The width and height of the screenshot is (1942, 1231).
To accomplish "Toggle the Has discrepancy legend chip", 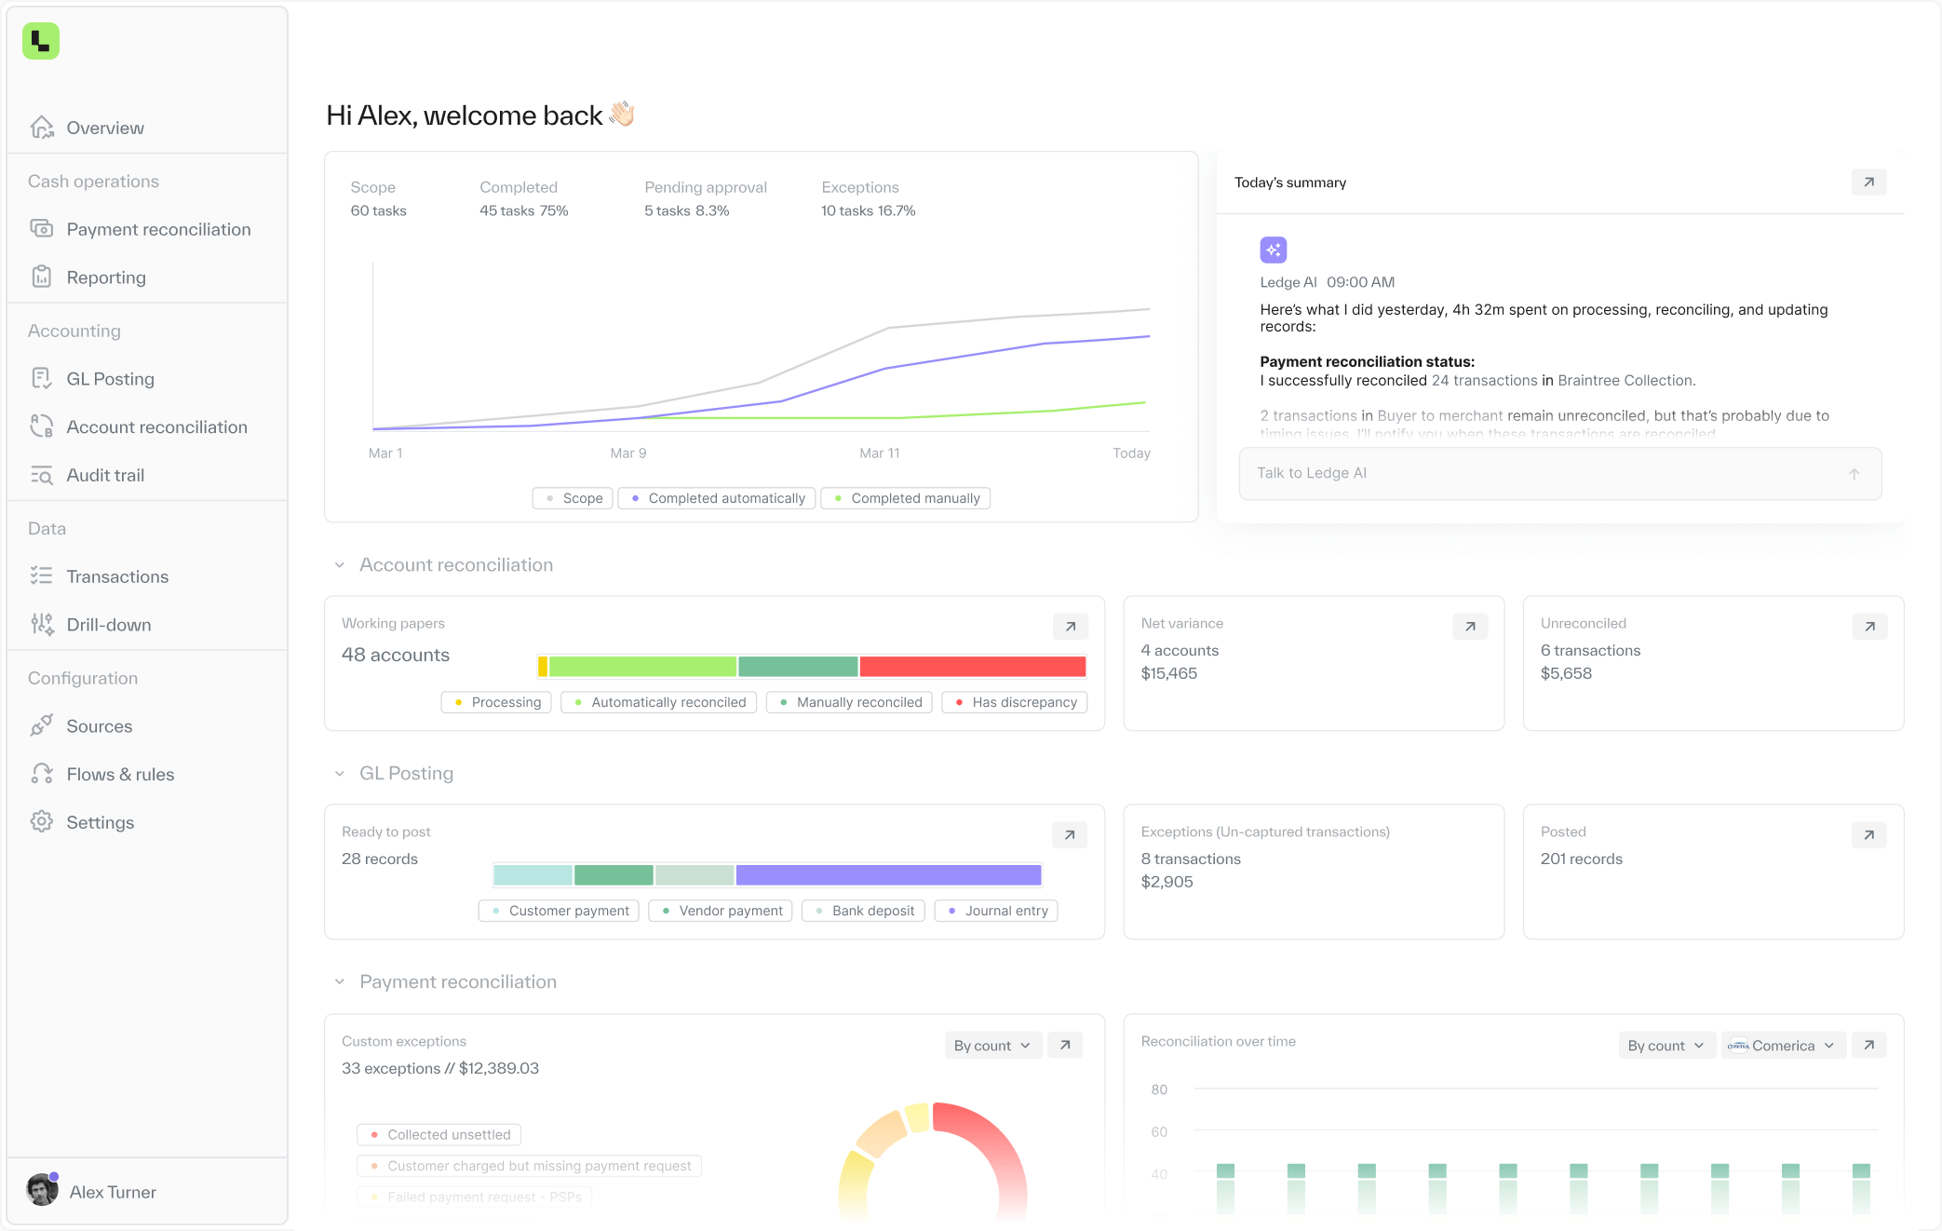I will (x=1015, y=702).
